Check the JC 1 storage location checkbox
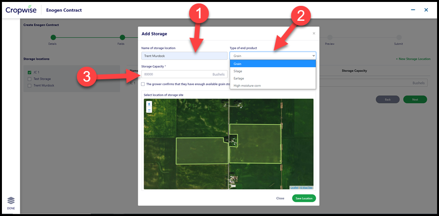Viewport: 439px width, 216px height. pyautogui.click(x=29, y=72)
